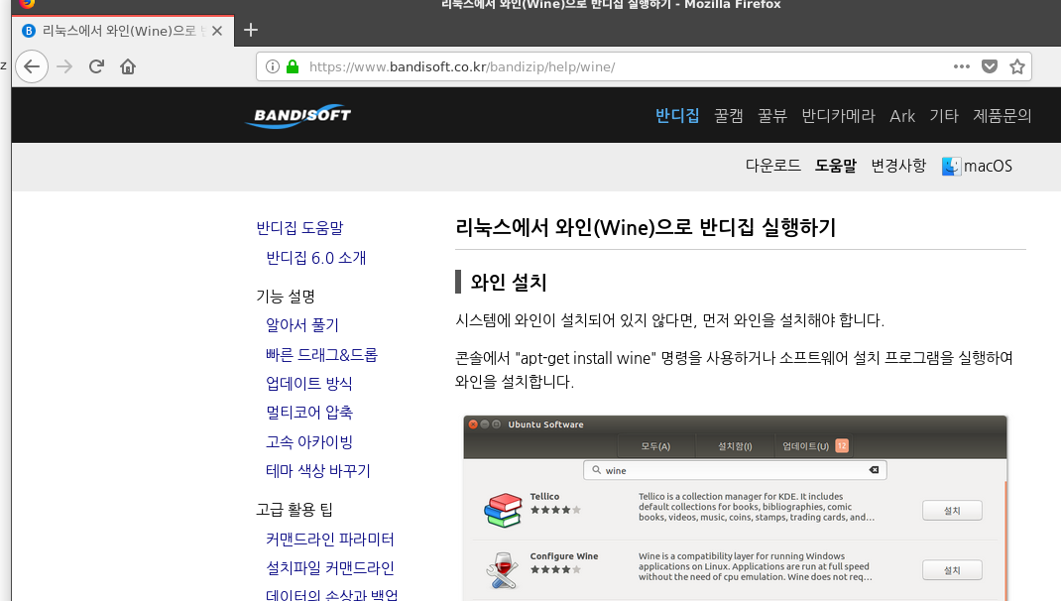Go to the 다운로드 page
1061x601 pixels.
(772, 166)
